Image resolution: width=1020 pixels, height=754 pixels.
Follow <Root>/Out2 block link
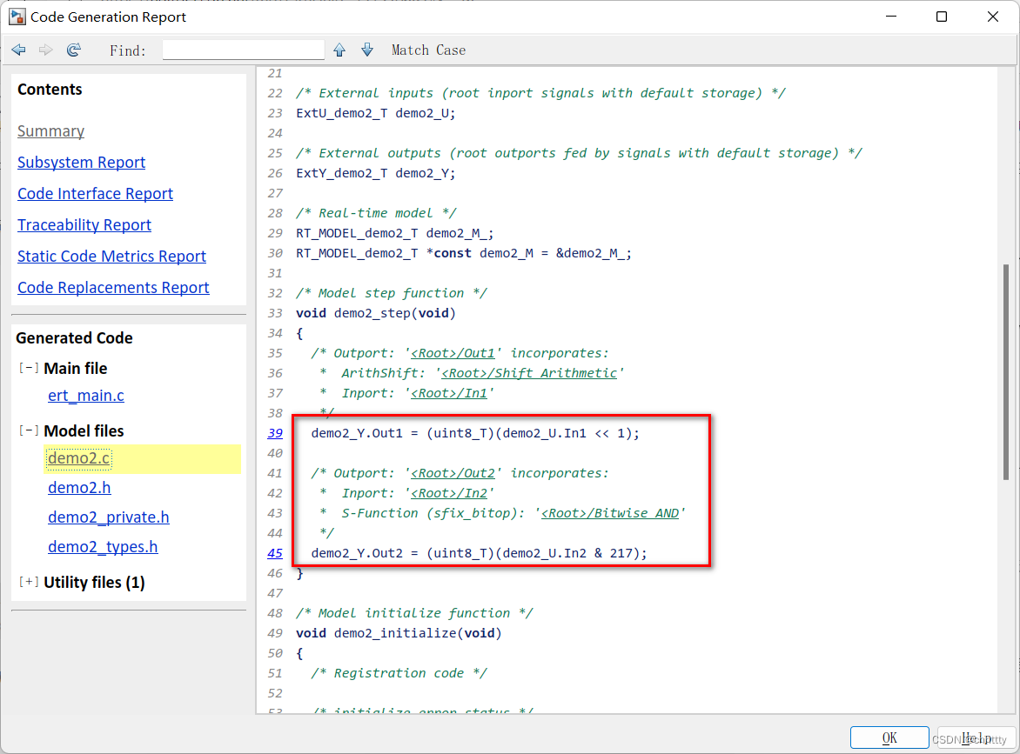[x=453, y=473]
